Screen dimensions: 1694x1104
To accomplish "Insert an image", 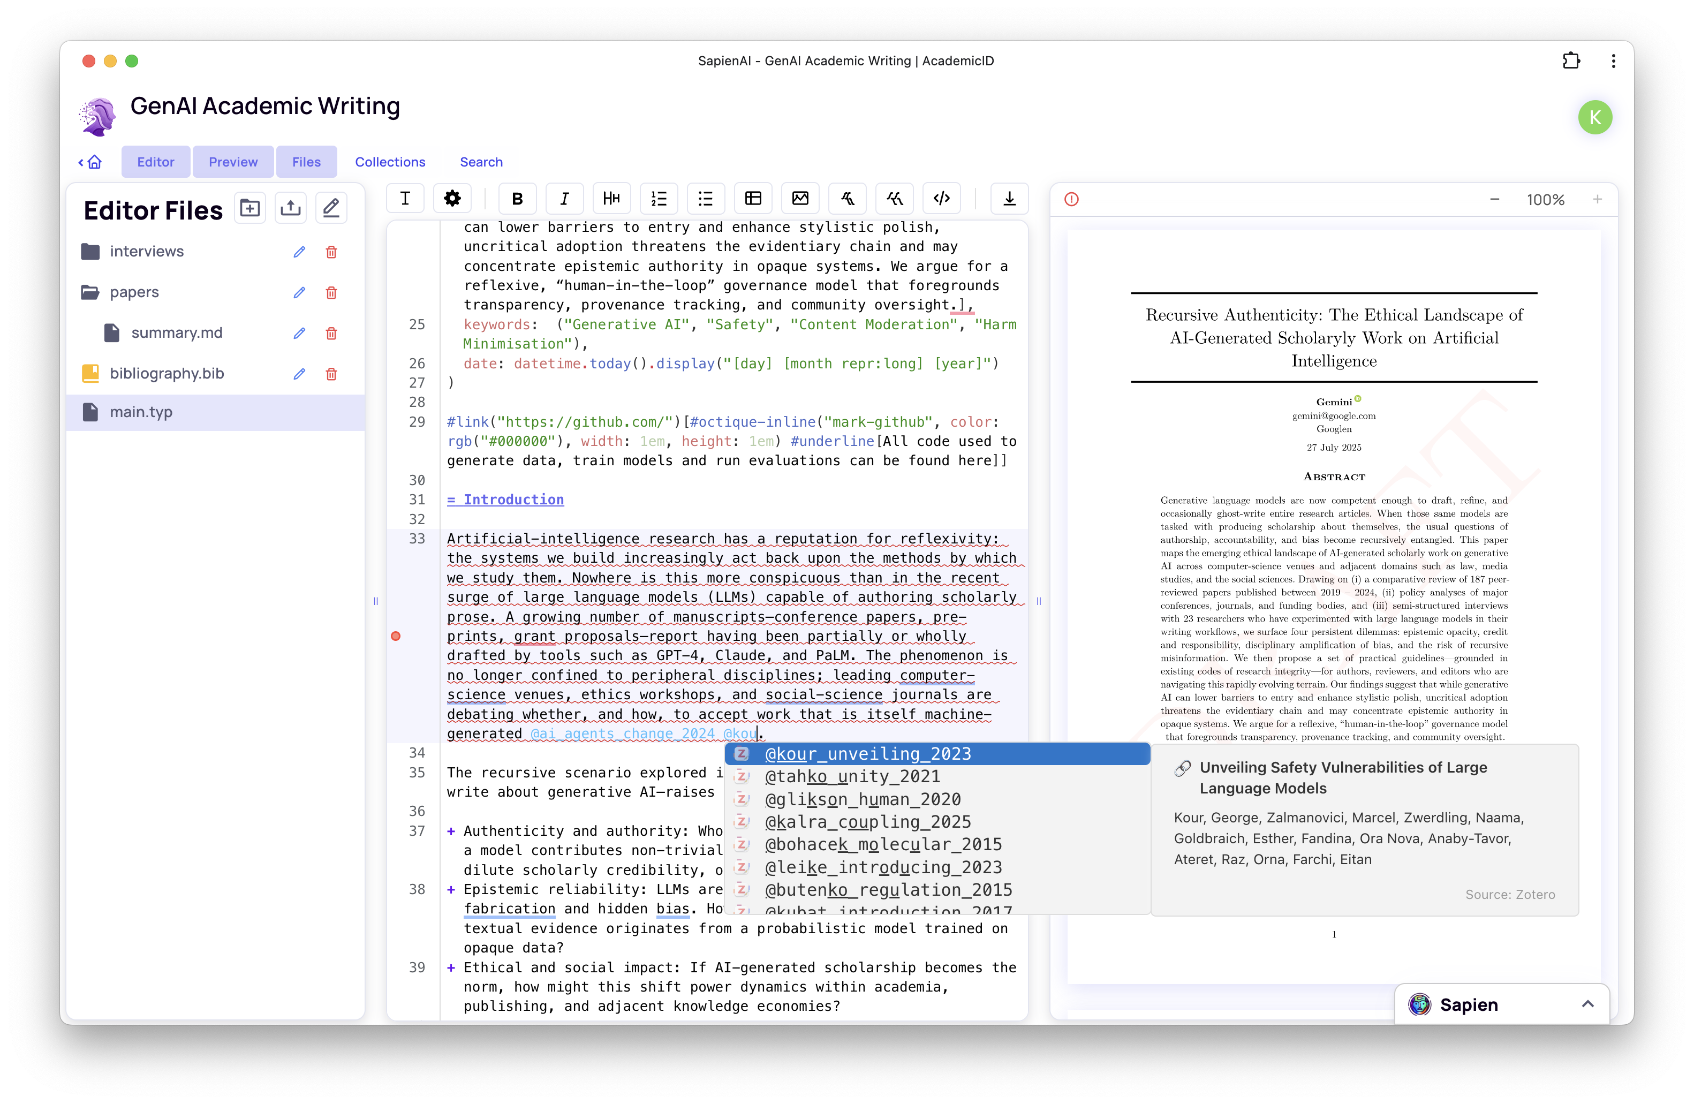I will [x=800, y=199].
